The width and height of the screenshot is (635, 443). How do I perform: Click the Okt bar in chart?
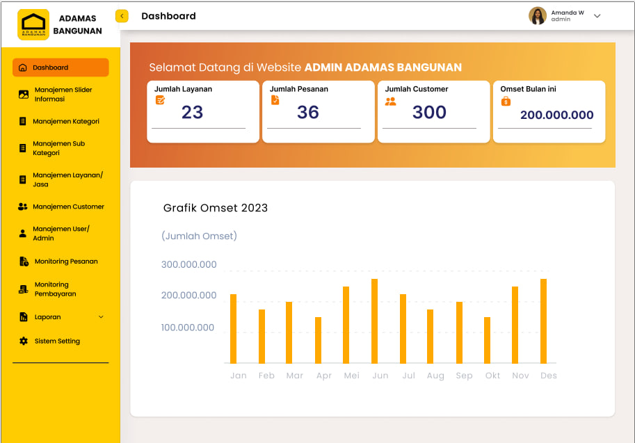(487, 340)
